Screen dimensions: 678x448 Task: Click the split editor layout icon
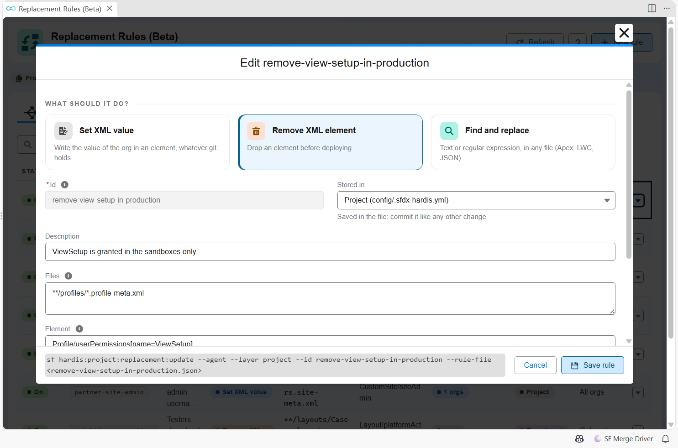click(x=652, y=8)
